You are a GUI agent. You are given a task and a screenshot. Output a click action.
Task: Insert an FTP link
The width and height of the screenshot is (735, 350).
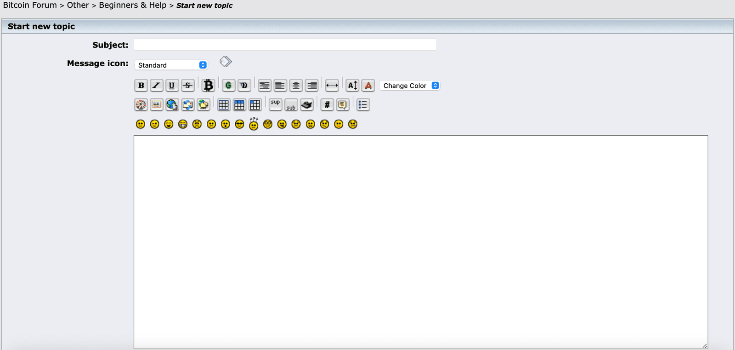click(x=203, y=105)
